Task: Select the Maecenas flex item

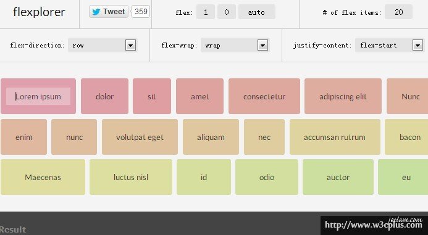Action: tap(43, 177)
